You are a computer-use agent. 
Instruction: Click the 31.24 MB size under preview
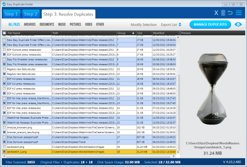point(213,153)
